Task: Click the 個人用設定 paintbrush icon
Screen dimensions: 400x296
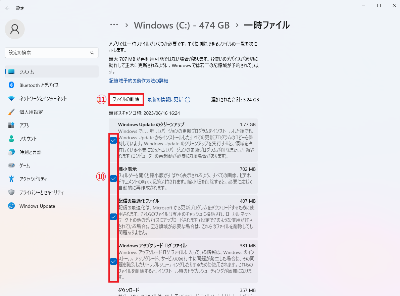Action: pyautogui.click(x=11, y=112)
